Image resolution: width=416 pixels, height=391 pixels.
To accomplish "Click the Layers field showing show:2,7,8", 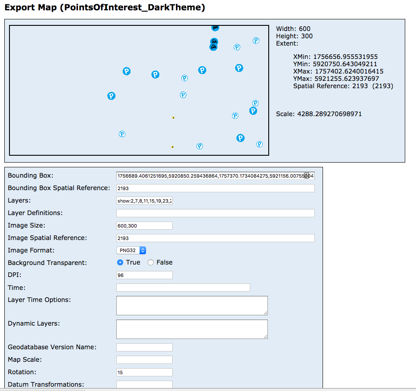I will 144,201.
